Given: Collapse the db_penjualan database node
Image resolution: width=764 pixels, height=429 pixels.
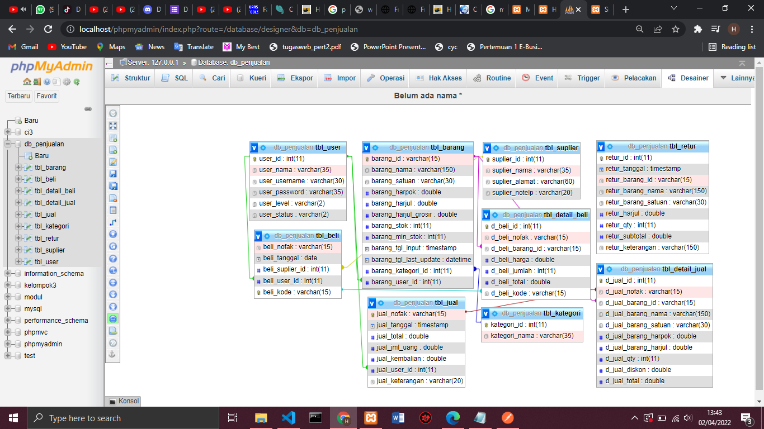Looking at the screenshot, I should coord(8,144).
